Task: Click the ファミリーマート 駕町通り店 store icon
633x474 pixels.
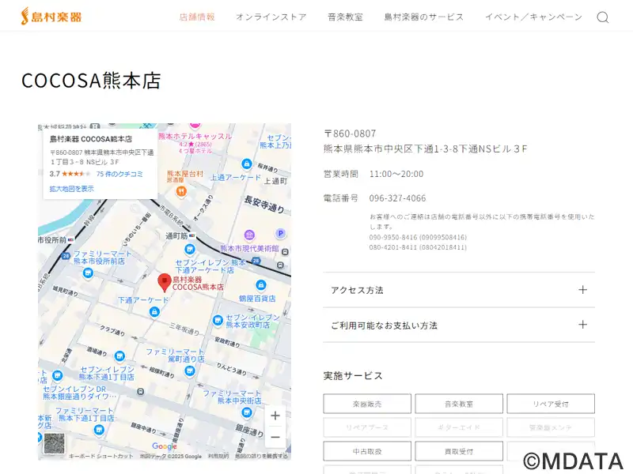Action: [189, 371]
